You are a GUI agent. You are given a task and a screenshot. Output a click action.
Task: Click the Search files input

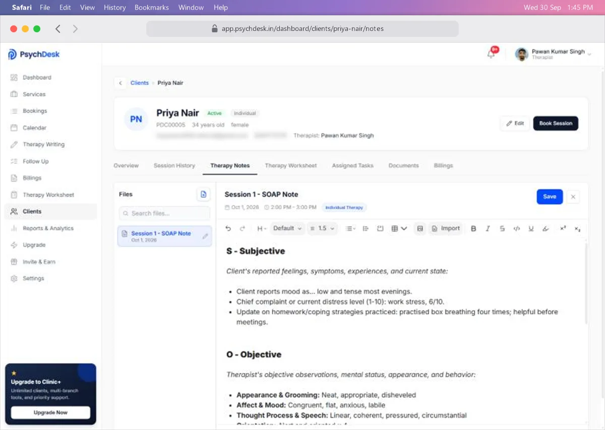(164, 213)
